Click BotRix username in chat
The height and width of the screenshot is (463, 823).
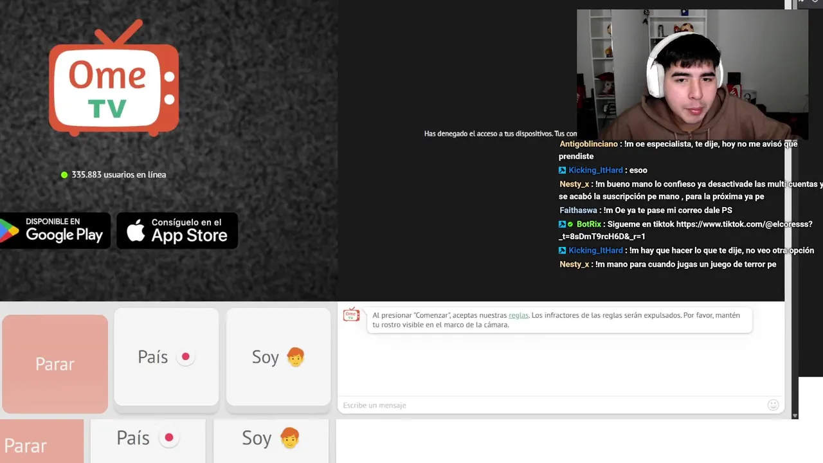589,224
